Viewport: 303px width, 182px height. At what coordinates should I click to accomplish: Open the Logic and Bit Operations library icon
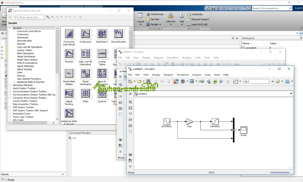point(85,54)
